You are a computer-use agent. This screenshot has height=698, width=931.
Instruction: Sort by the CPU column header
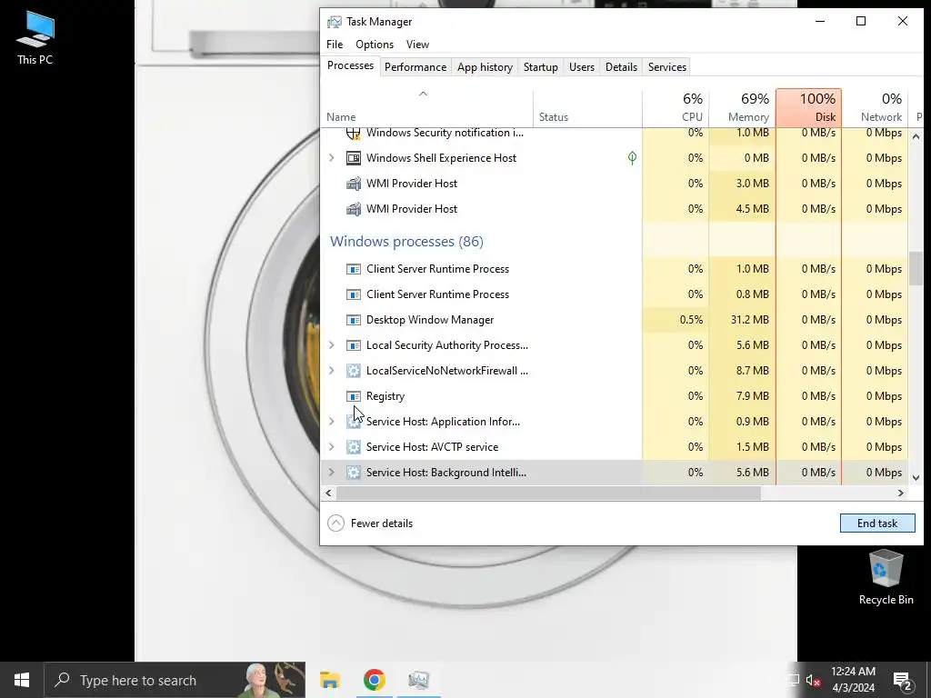pos(676,109)
